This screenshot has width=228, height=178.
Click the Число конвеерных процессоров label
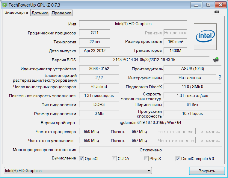coord(45,87)
